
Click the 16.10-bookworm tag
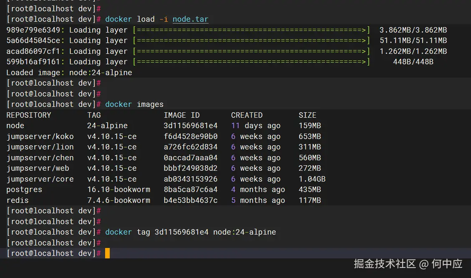tap(118, 190)
